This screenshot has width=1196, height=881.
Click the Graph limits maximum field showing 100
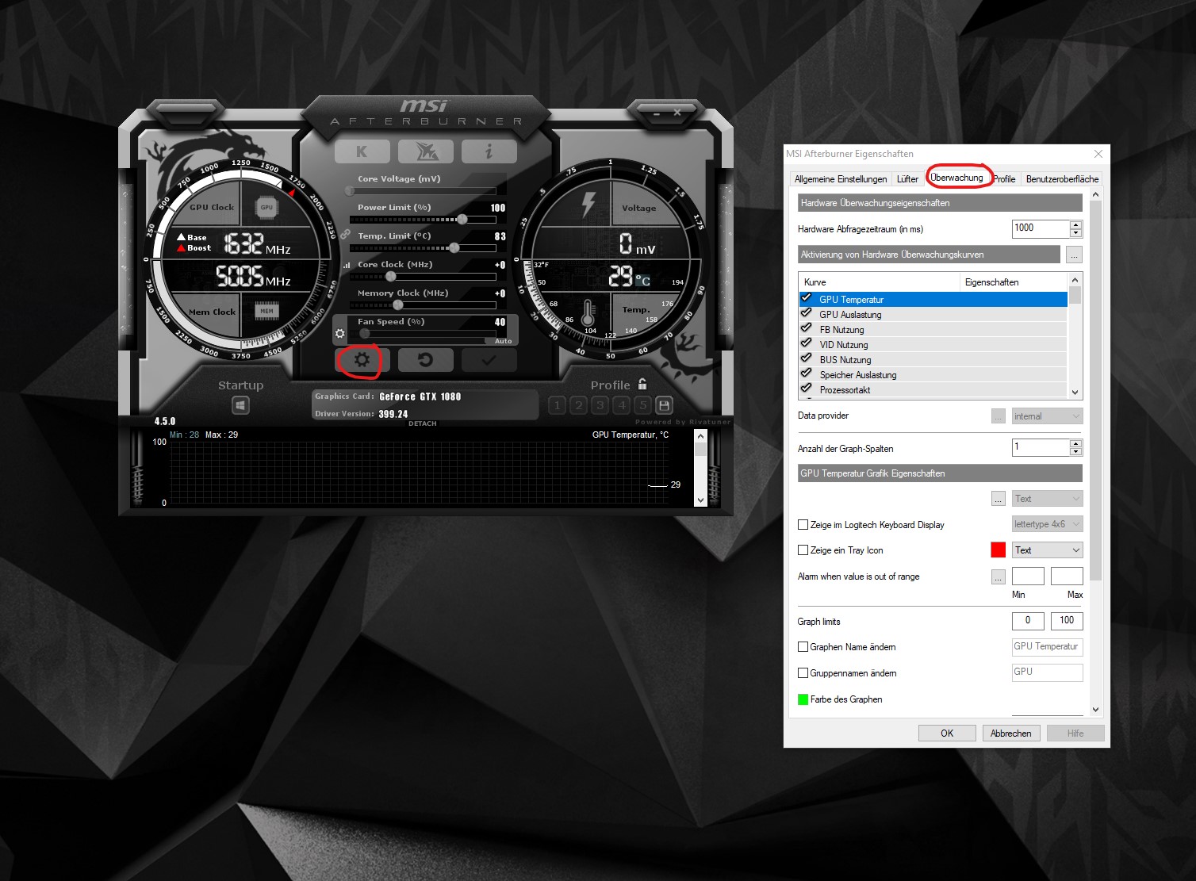(x=1067, y=621)
